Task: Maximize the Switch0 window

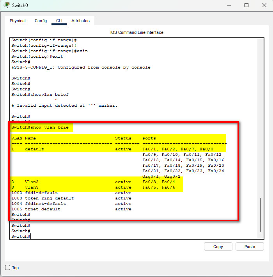Action: (246, 5)
